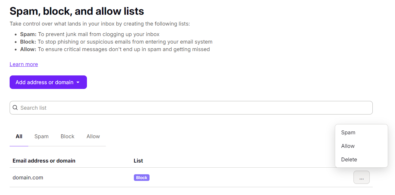Open the three-dots menu for domain.com
This screenshot has width=395, height=195.
pos(361,178)
